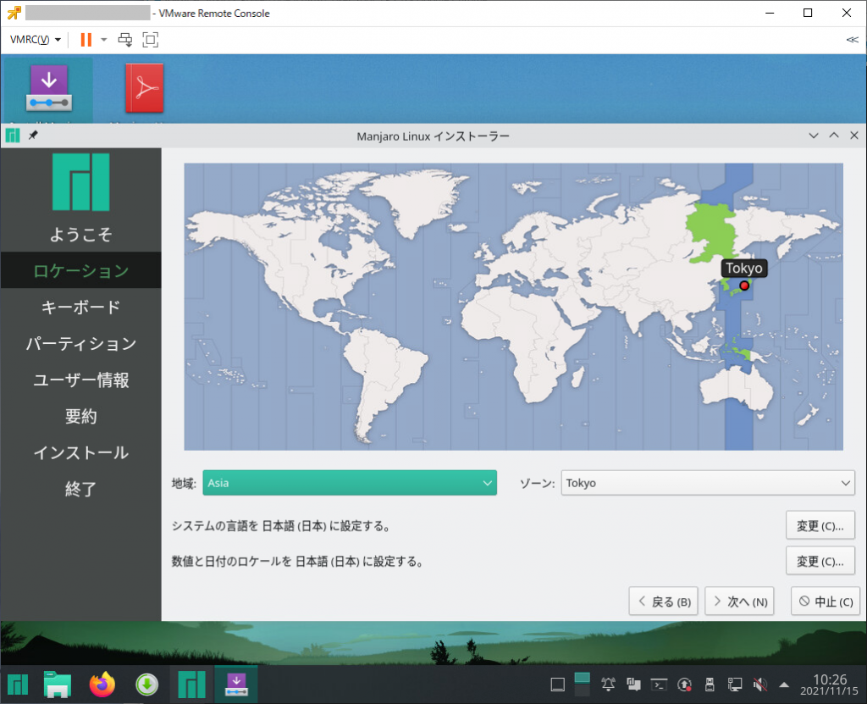Click the show desktop icon in the tray
This screenshot has height=704, width=867.
pyautogui.click(x=557, y=685)
